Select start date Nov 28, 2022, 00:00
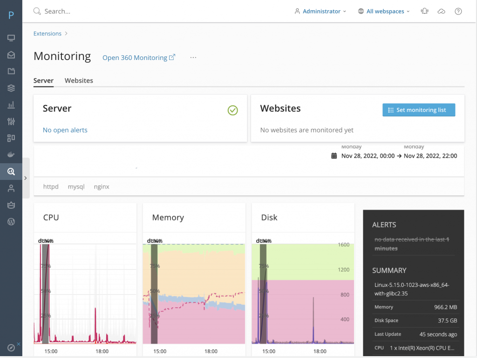 [368, 156]
